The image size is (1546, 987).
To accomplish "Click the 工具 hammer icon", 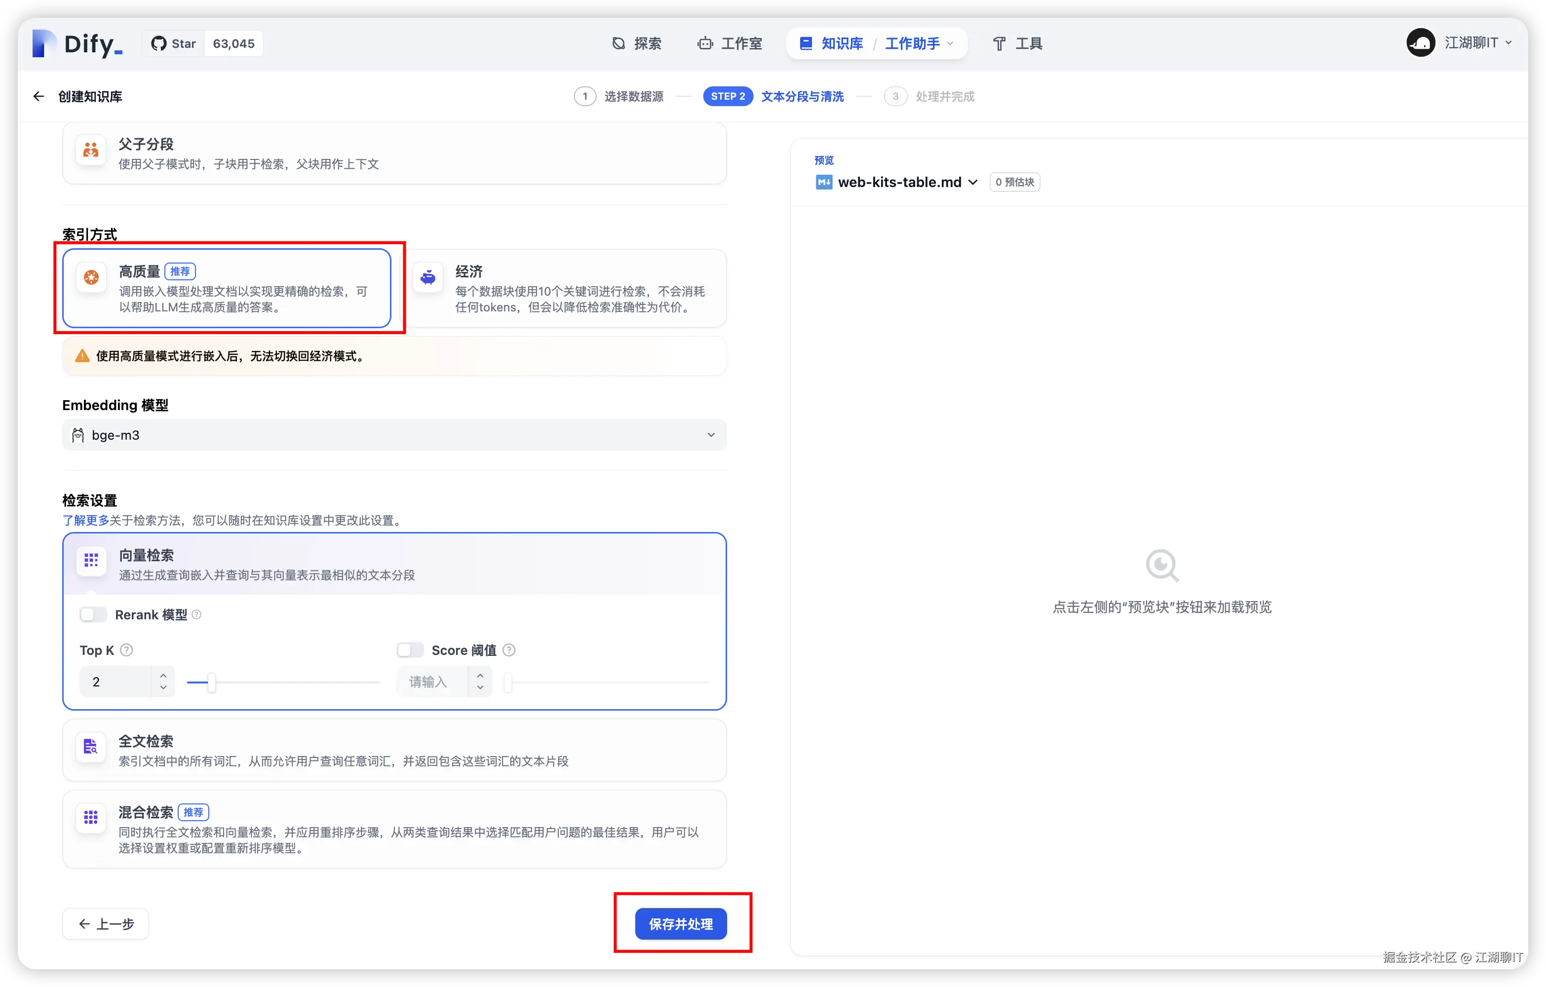I will click(x=1000, y=43).
